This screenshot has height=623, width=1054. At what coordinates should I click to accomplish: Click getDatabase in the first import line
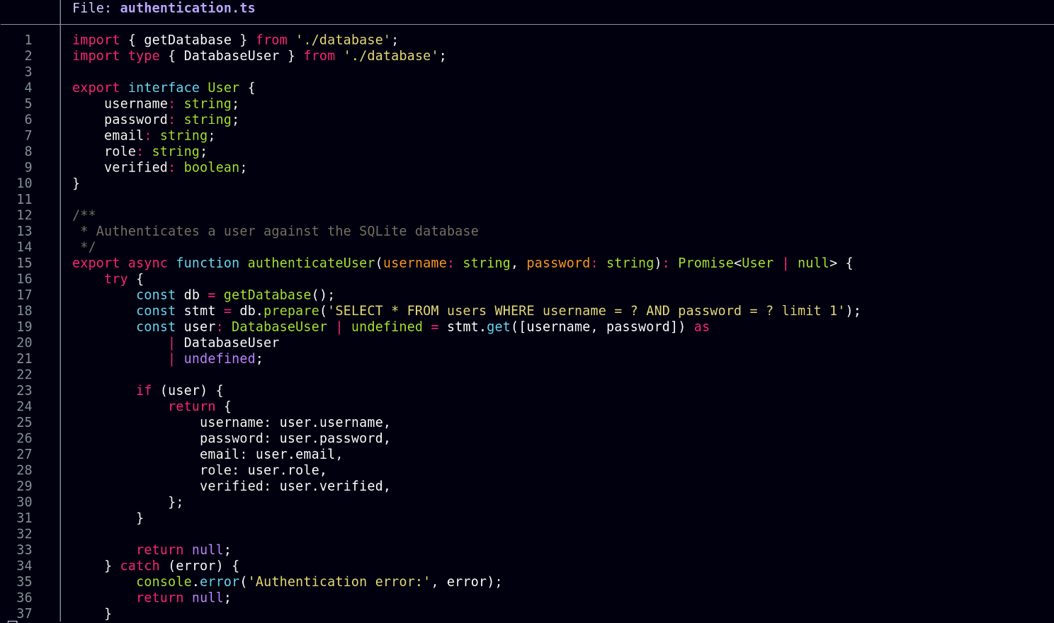[188, 40]
